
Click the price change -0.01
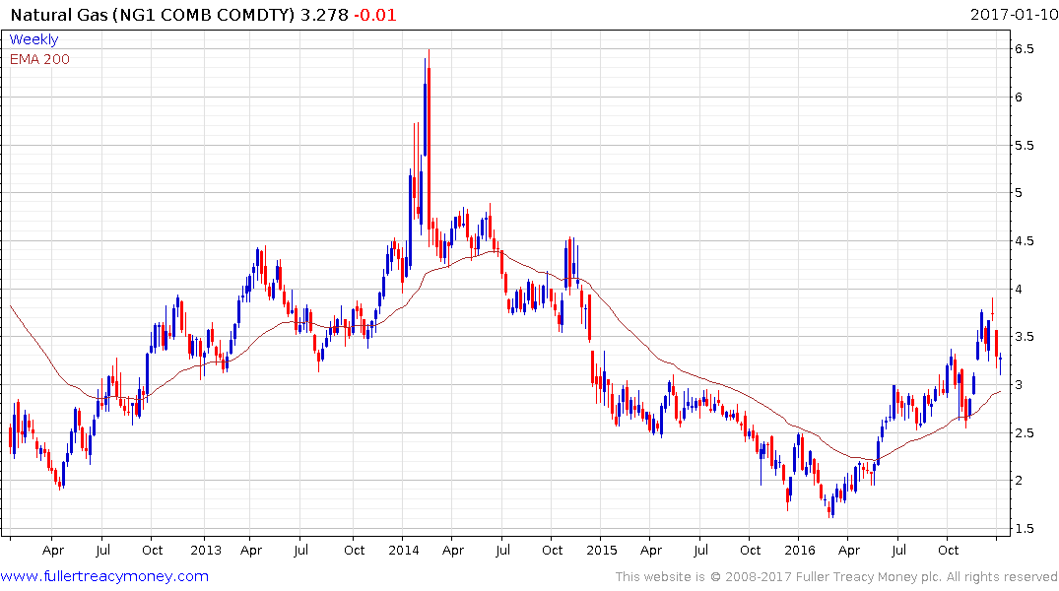[x=375, y=15]
